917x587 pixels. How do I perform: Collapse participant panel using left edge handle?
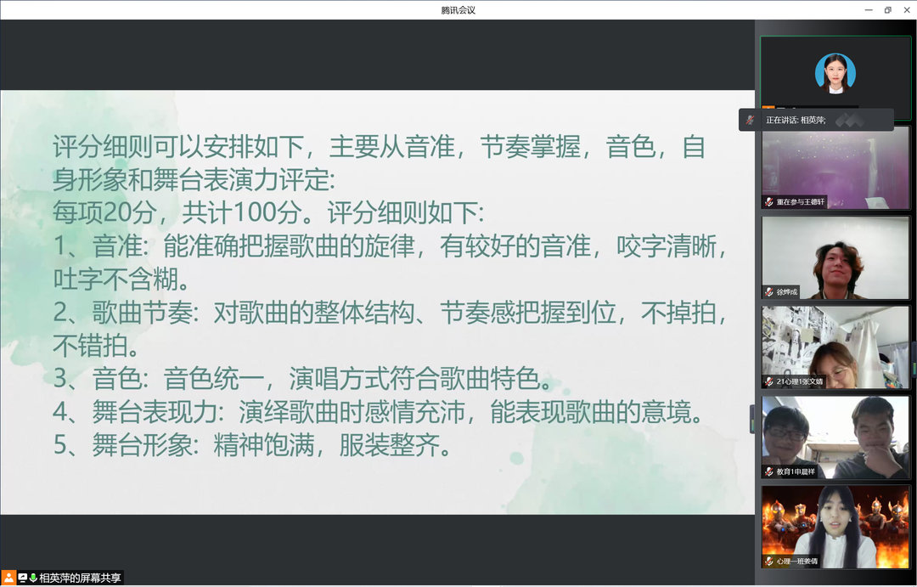pyautogui.click(x=752, y=419)
